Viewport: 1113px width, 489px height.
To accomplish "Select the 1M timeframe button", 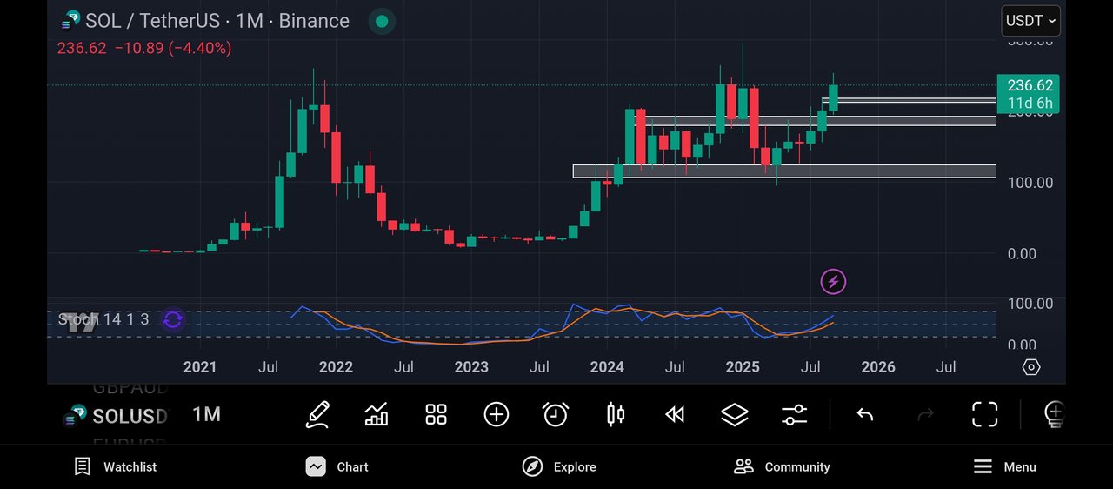I will coord(206,415).
